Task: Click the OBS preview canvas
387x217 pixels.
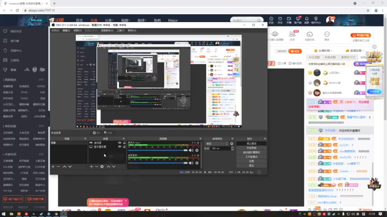Action: tap(159, 81)
